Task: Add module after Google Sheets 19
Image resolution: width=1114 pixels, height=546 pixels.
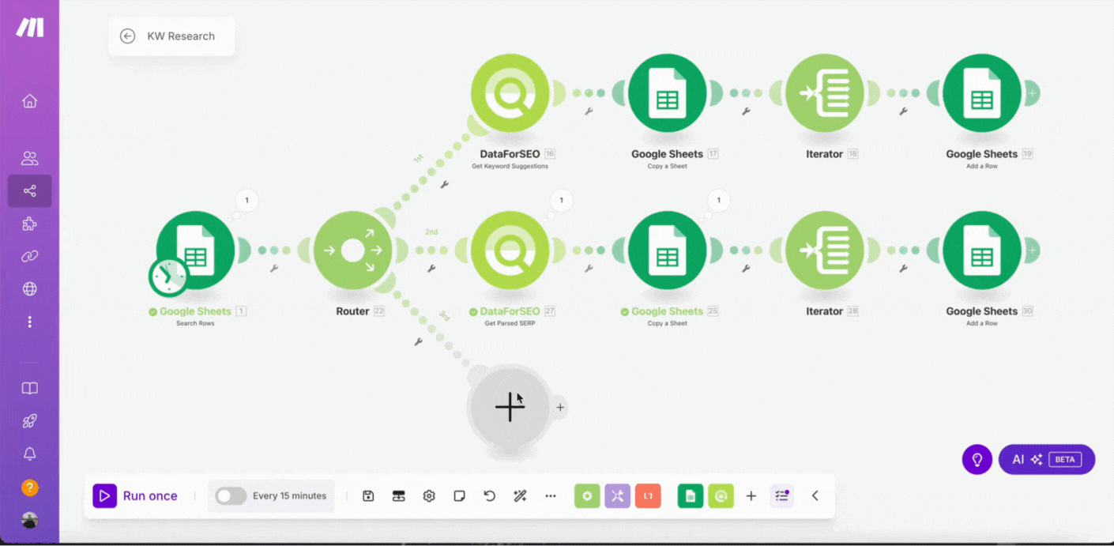Action: coord(1032,93)
